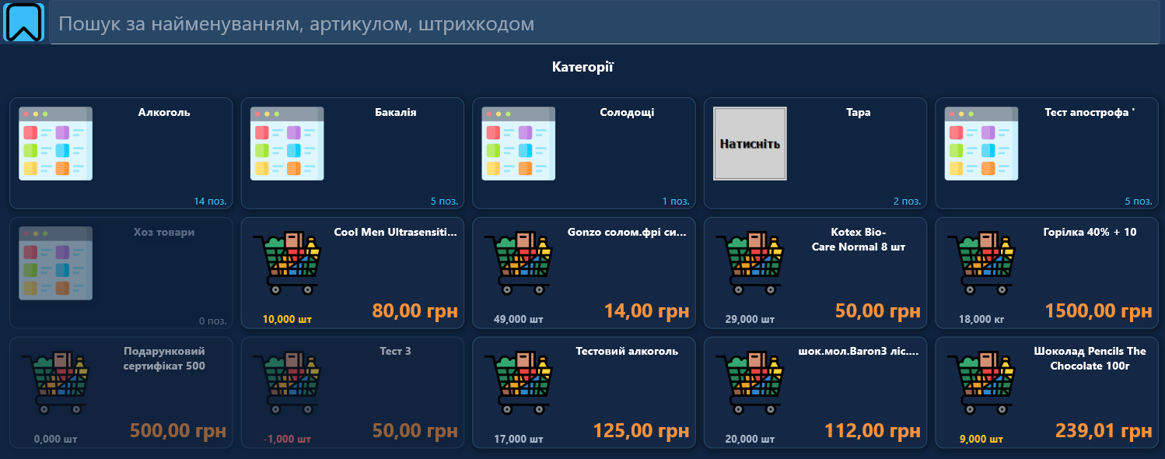Click the 500,00 грн price

coord(178,431)
